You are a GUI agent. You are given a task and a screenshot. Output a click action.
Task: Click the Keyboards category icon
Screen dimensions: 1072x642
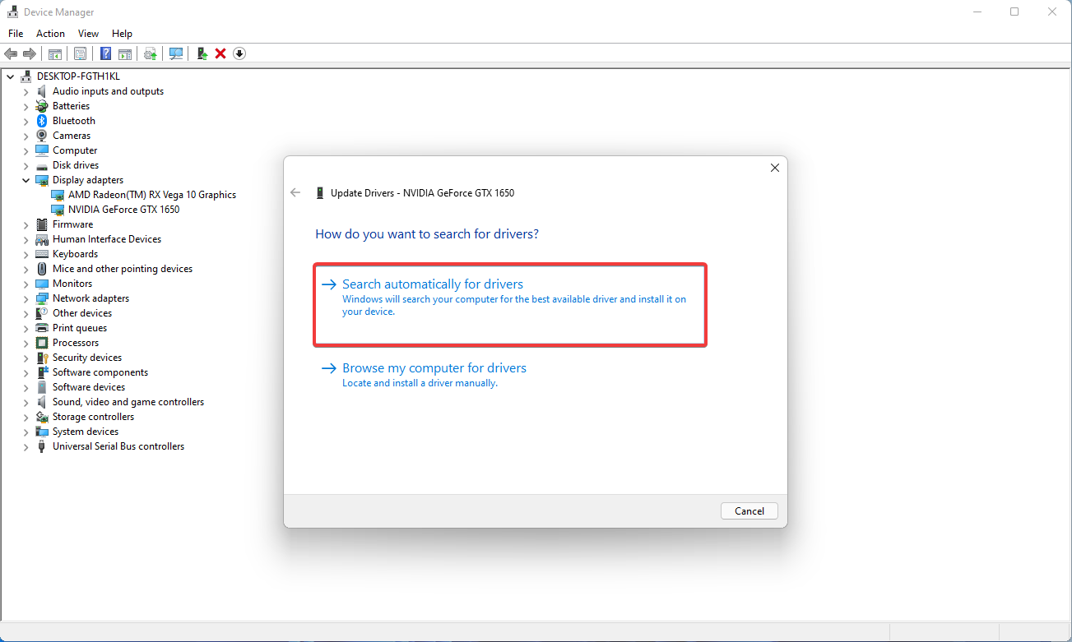click(x=42, y=254)
